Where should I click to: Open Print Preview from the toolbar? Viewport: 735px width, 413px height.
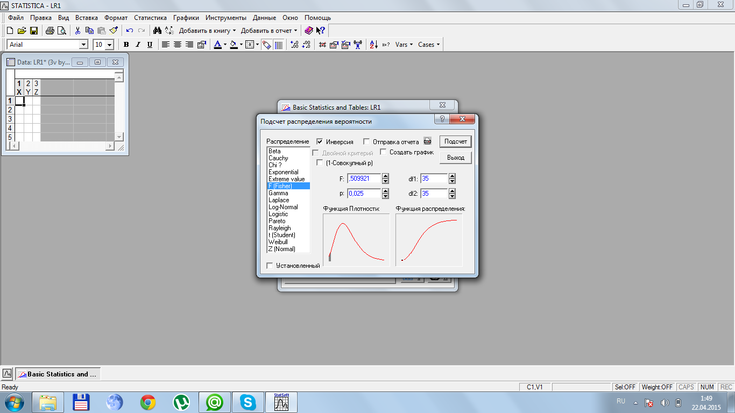click(x=61, y=31)
